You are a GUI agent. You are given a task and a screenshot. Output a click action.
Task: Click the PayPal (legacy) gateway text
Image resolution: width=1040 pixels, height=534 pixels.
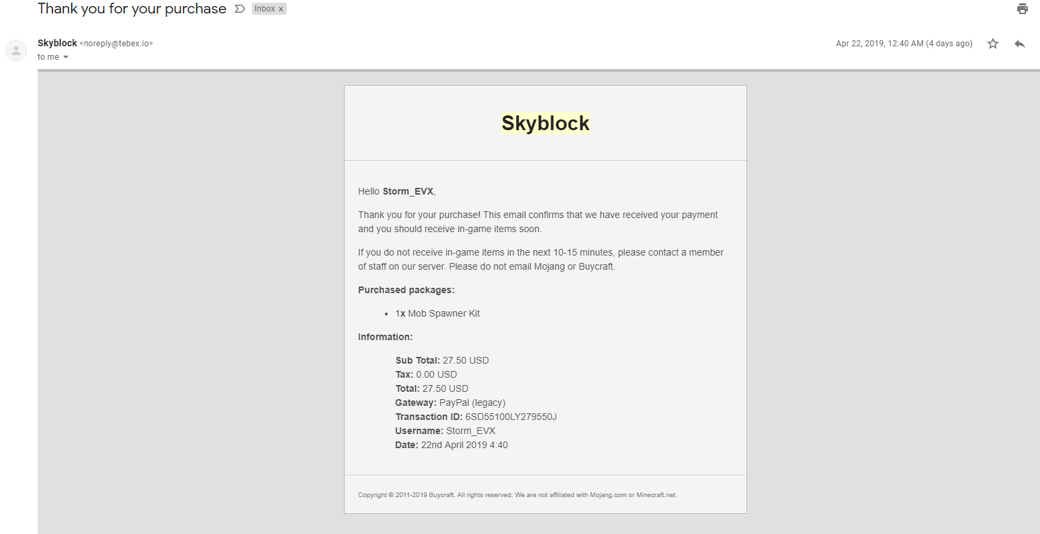(472, 403)
